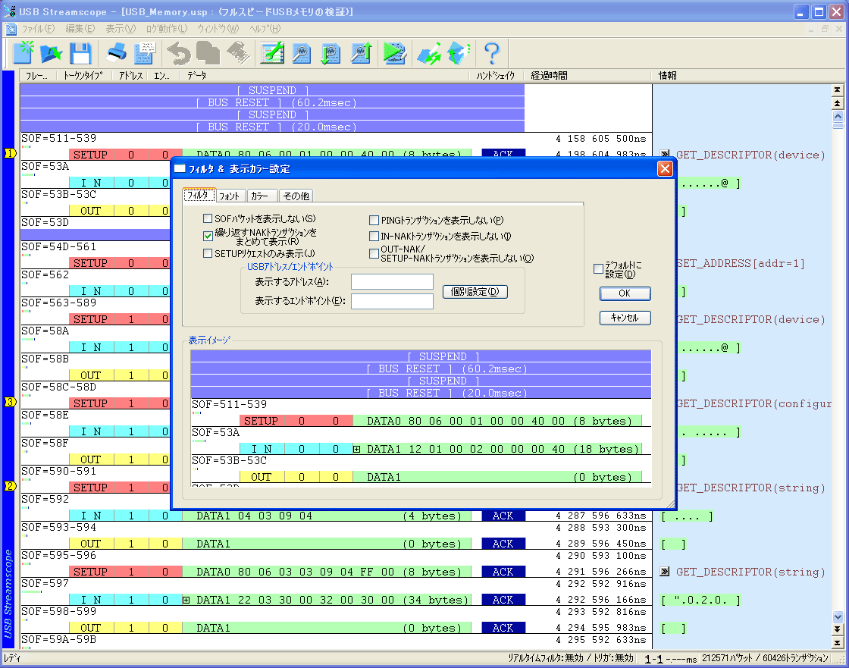Jump to top with scrollbar top button
Image resolution: width=849 pixels, height=668 pixels.
coord(838,89)
